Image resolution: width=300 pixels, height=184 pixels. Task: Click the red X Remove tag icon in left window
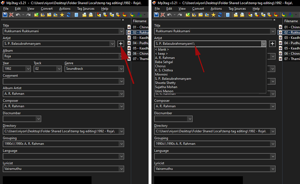[11, 15]
